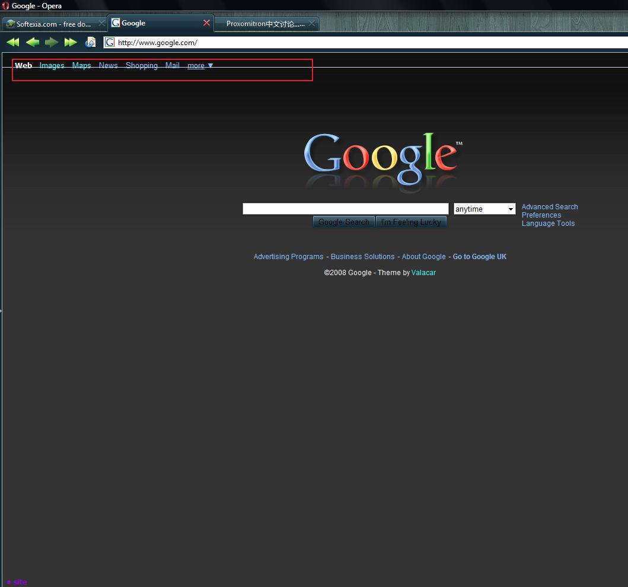This screenshot has width=628, height=587.
Task: Click the Opera logo in title bar
Action: point(5,5)
